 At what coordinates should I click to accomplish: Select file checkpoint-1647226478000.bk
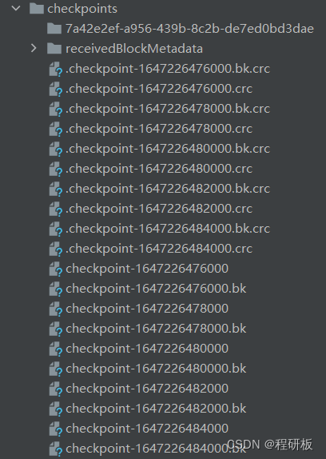pyautogui.click(x=156, y=329)
